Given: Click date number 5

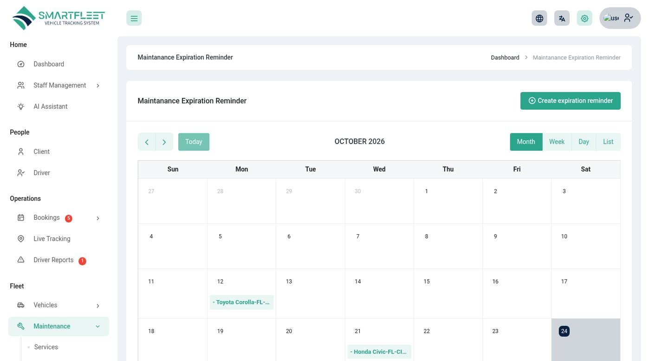Looking at the screenshot, I should click(x=220, y=236).
